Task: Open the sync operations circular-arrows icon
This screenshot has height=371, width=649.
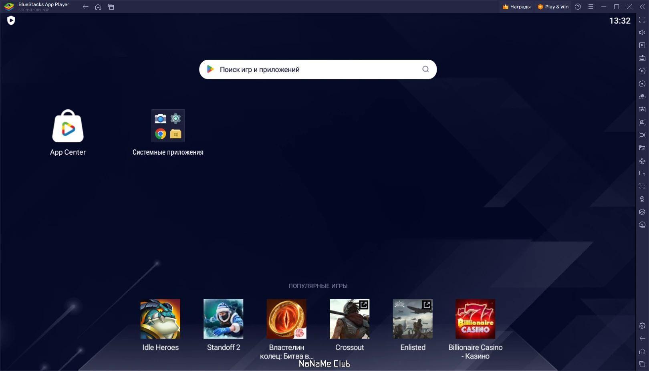Action: coord(642,84)
